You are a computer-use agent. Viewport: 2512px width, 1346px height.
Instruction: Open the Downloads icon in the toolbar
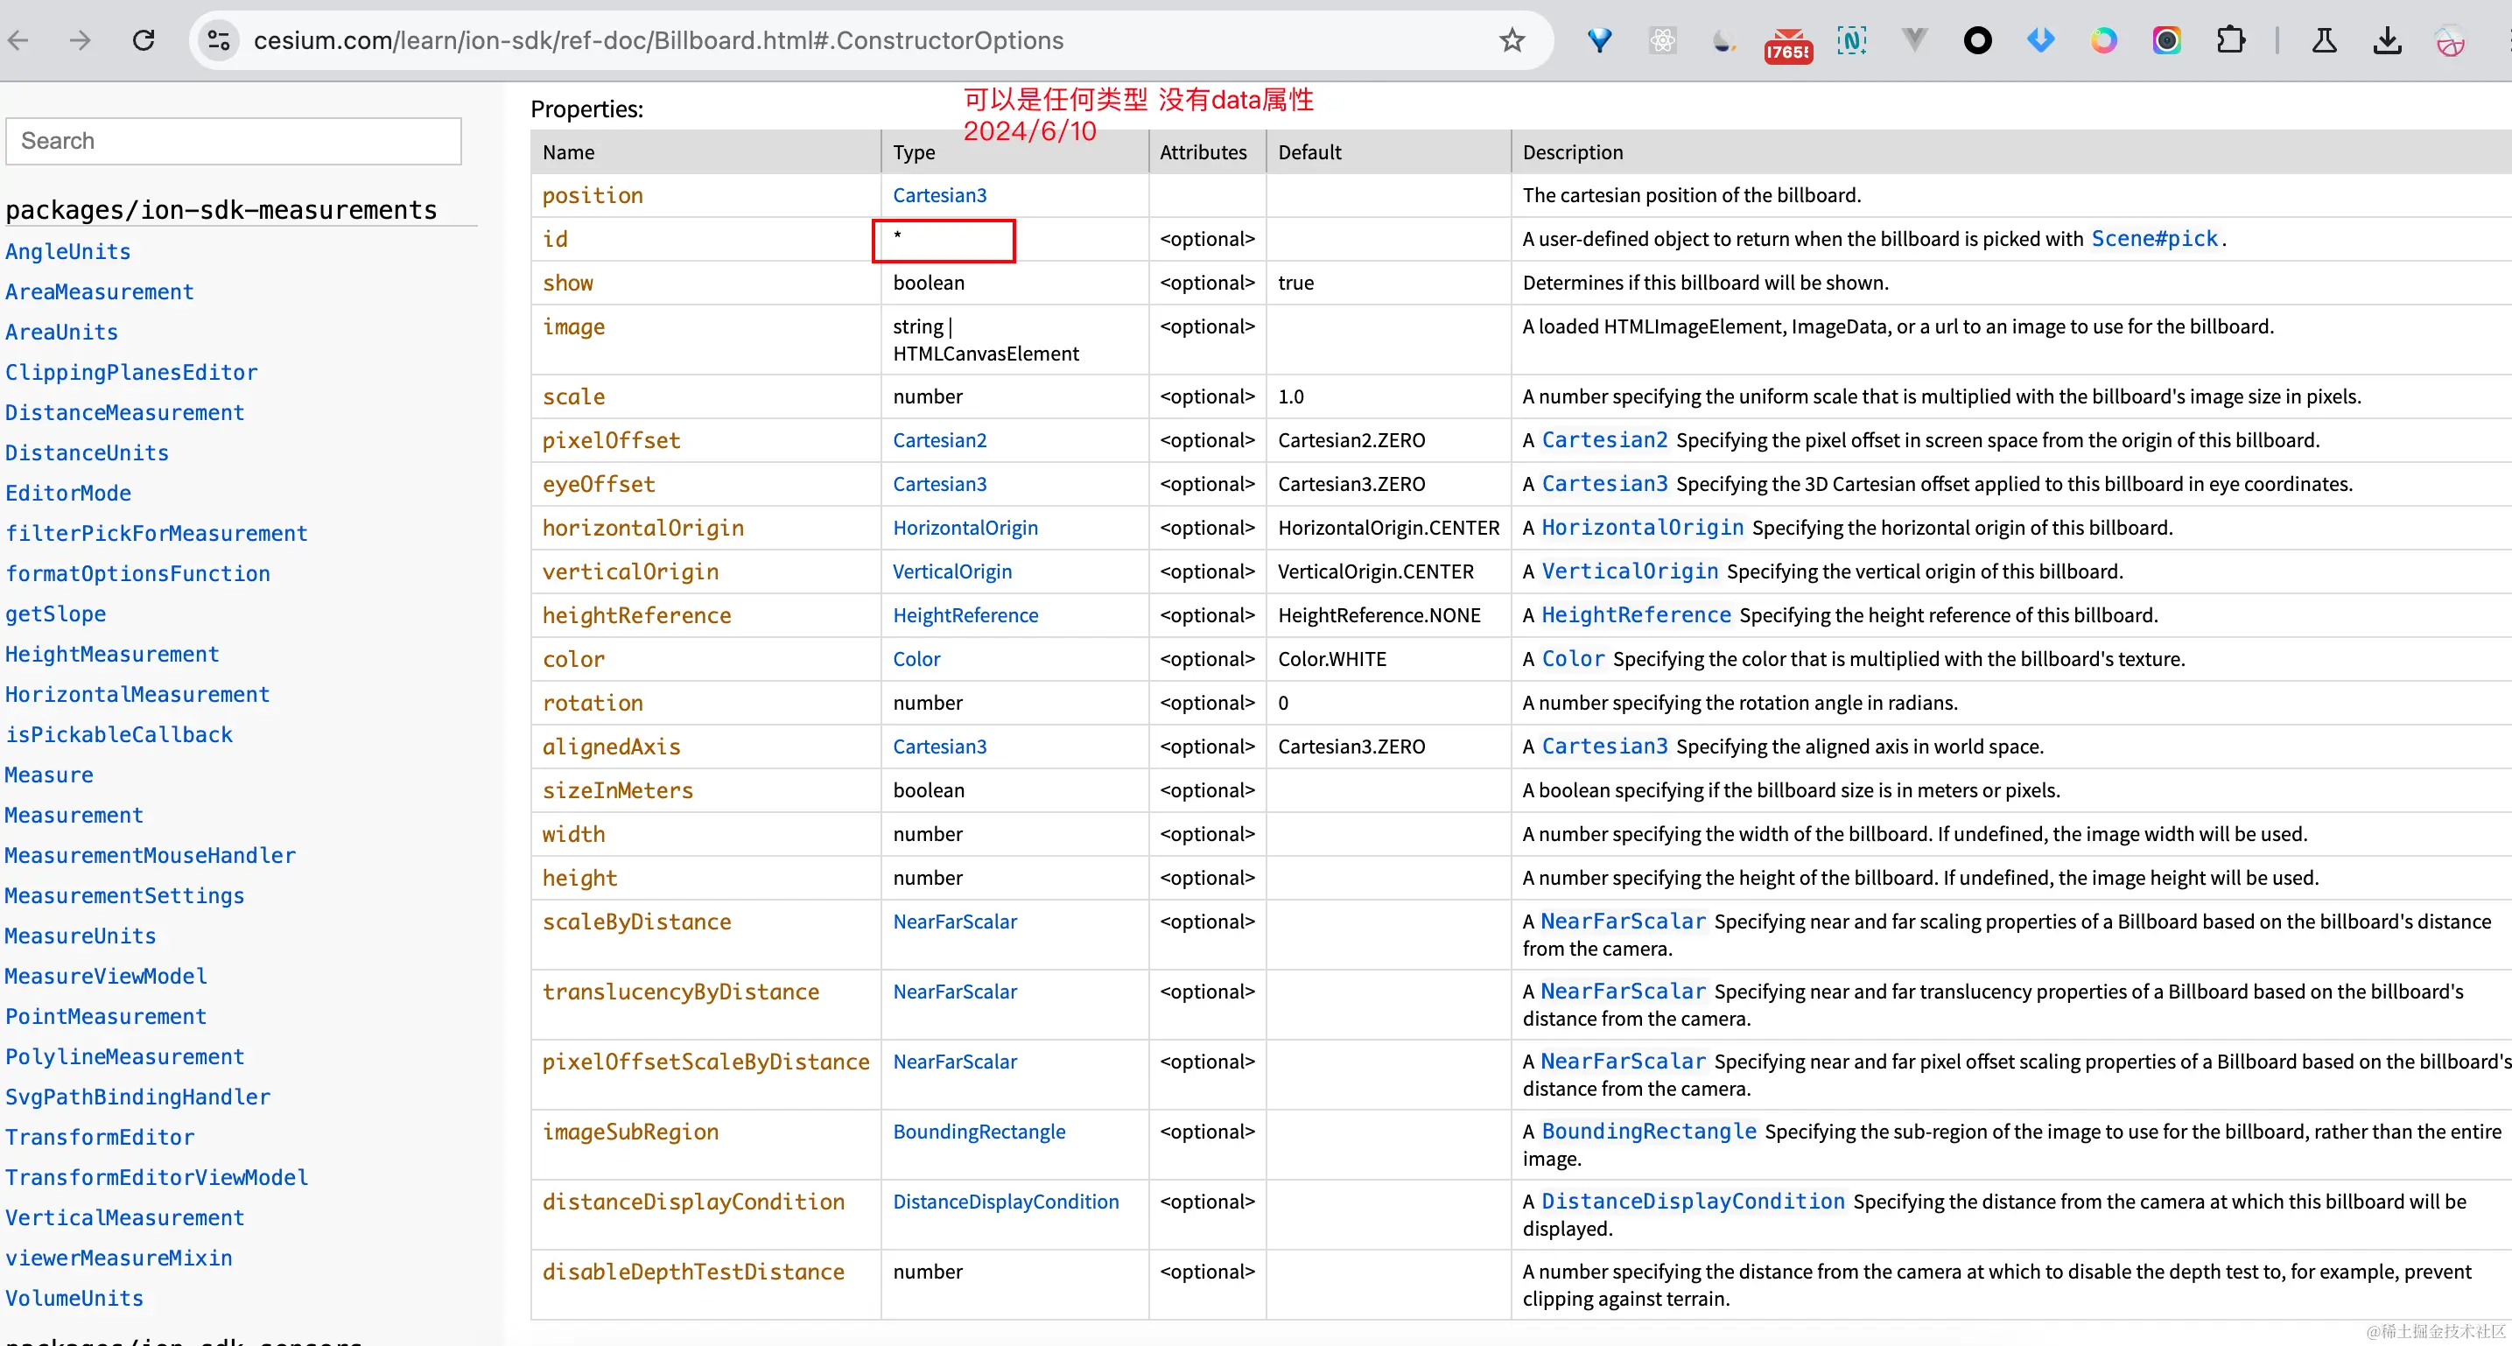2386,40
